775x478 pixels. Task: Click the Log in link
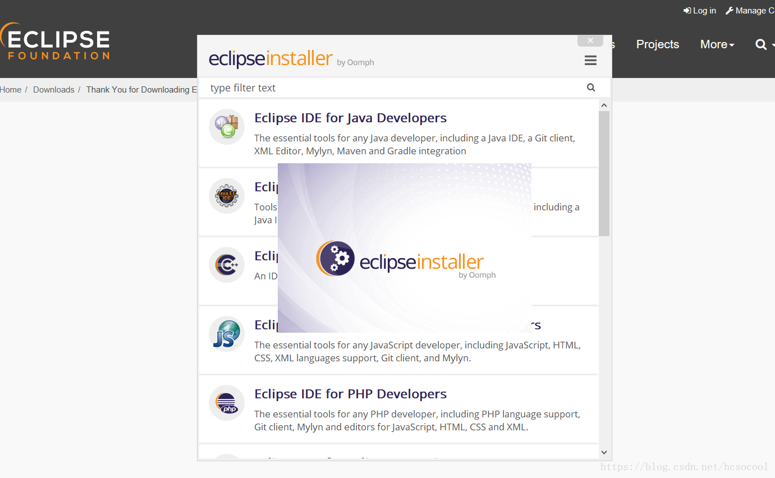tap(700, 11)
